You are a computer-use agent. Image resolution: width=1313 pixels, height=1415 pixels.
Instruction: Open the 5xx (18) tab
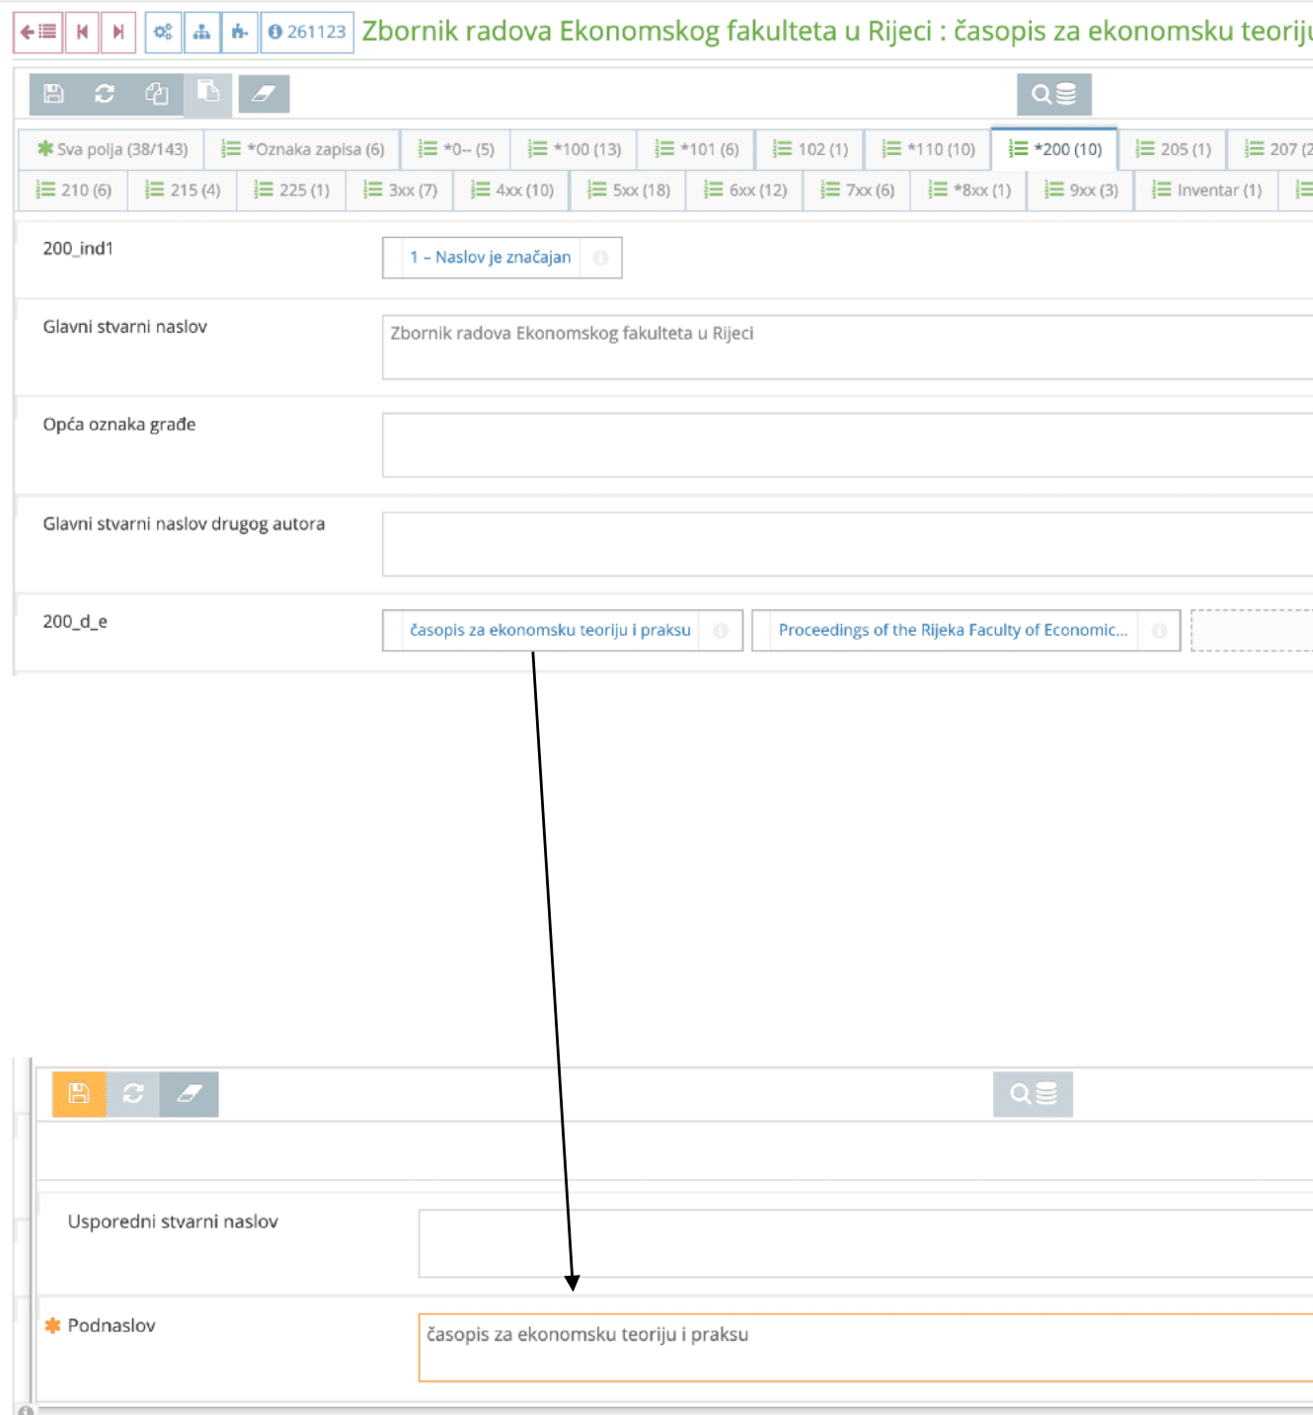tap(628, 190)
